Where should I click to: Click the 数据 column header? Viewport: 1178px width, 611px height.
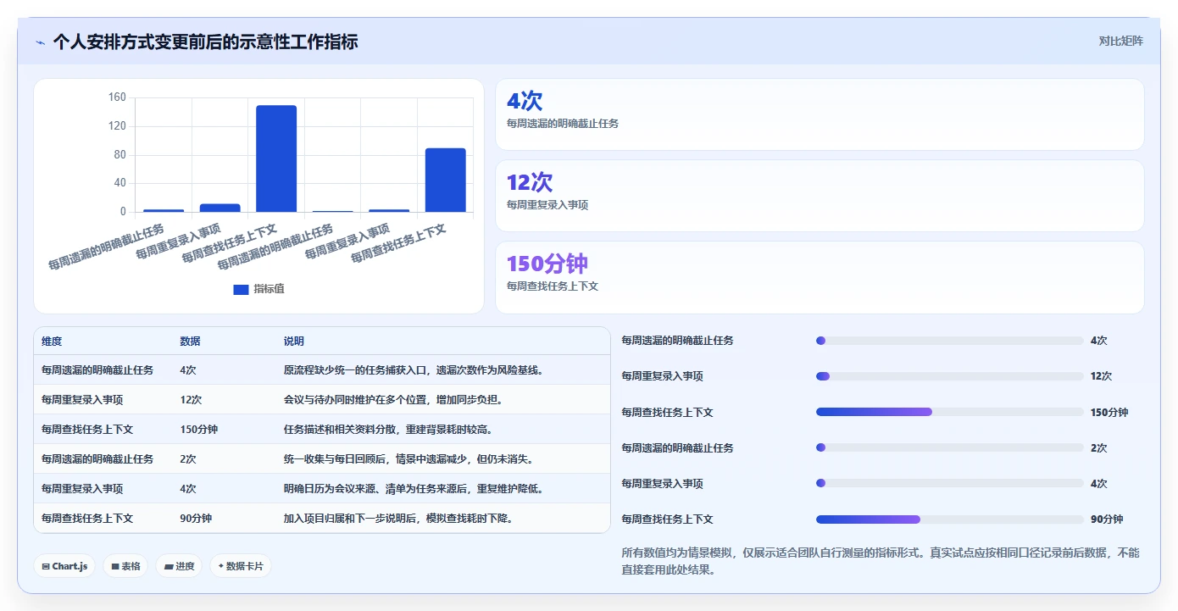point(190,342)
